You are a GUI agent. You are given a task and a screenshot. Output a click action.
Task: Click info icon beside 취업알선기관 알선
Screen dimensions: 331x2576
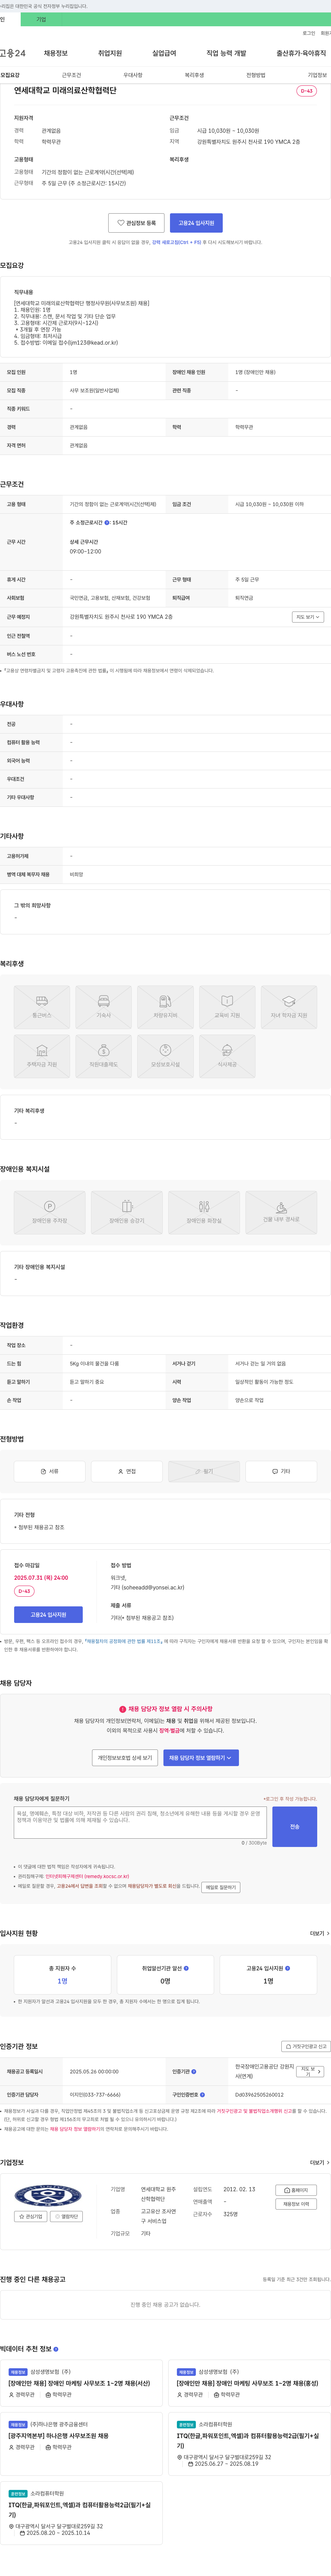187,1968
